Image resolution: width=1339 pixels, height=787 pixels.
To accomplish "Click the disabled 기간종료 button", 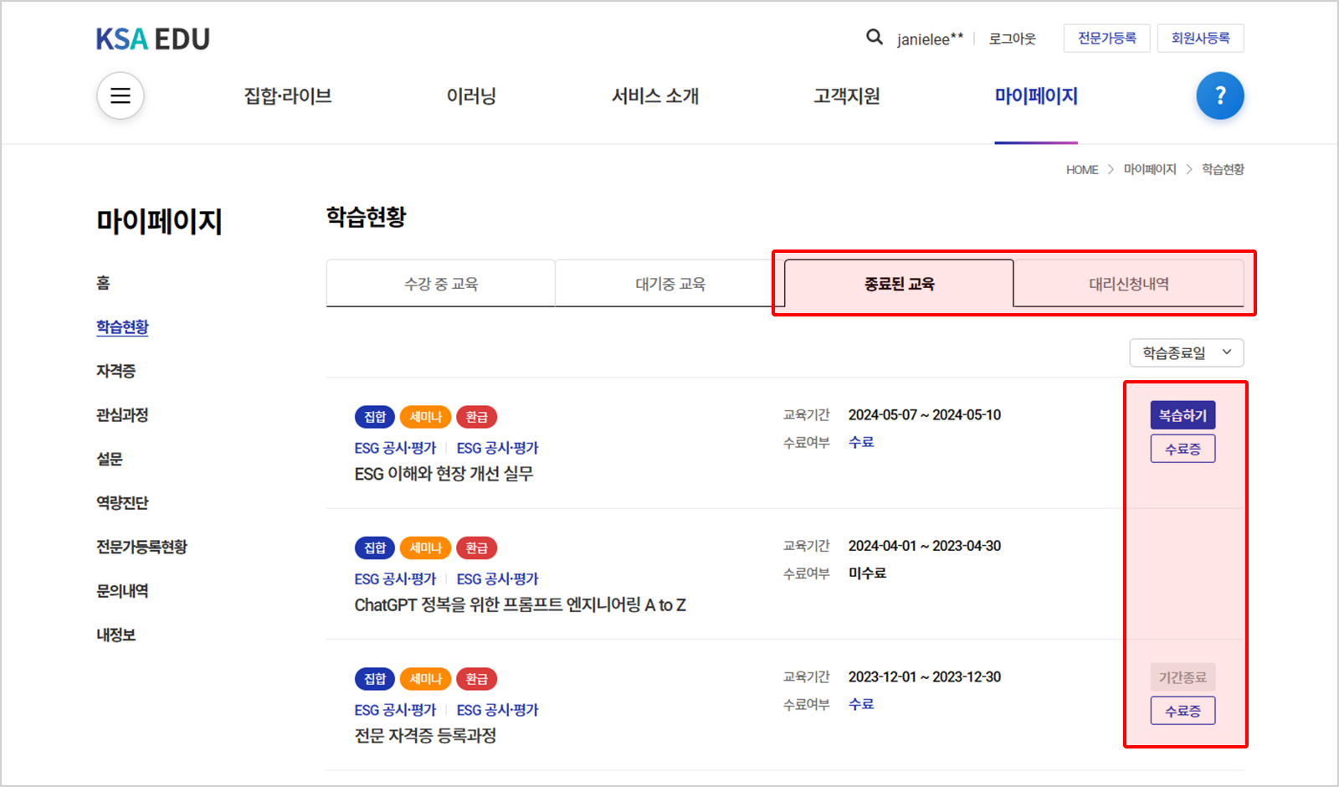I will [x=1183, y=677].
